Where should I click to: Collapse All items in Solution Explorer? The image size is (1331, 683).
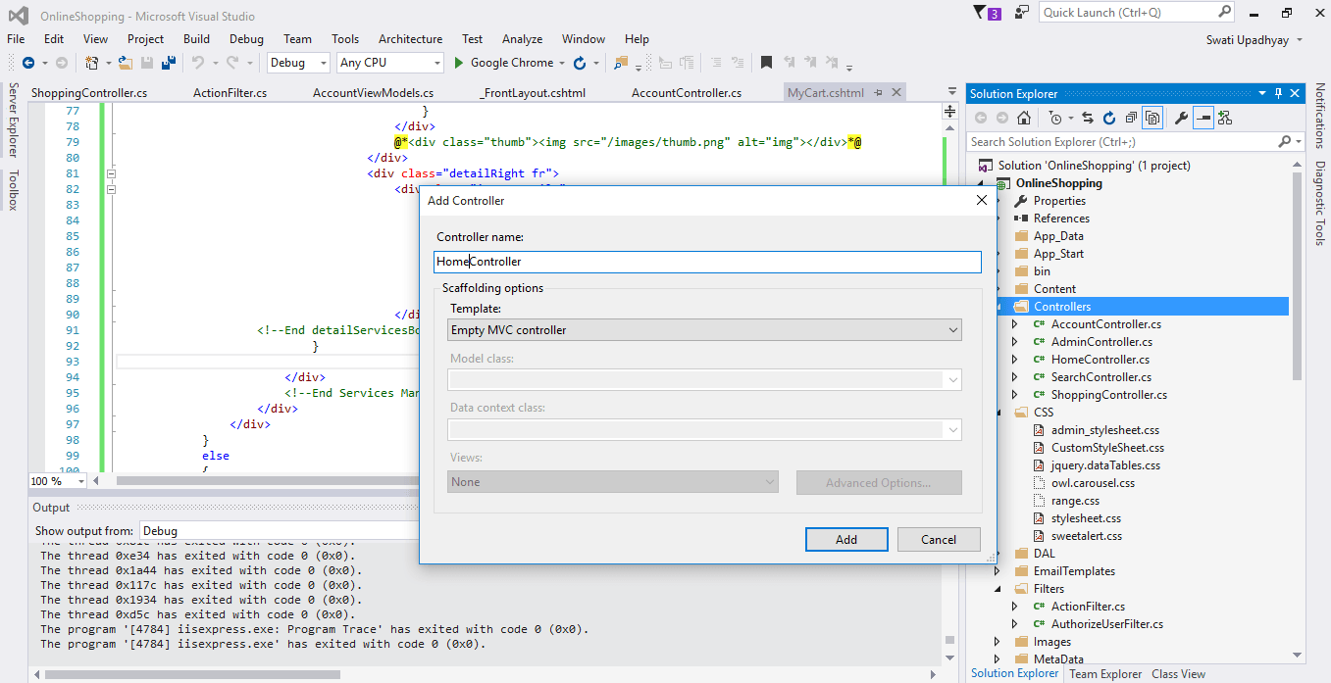1130,117
